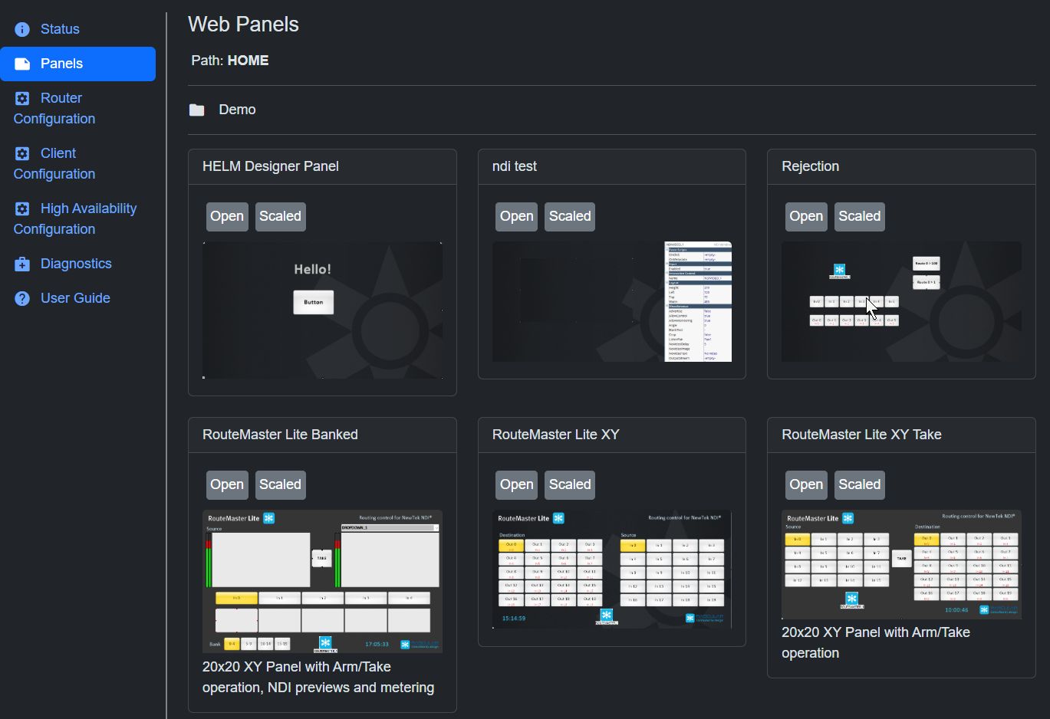Open the Diagnostics page
This screenshot has width=1050, height=719.
click(x=77, y=264)
